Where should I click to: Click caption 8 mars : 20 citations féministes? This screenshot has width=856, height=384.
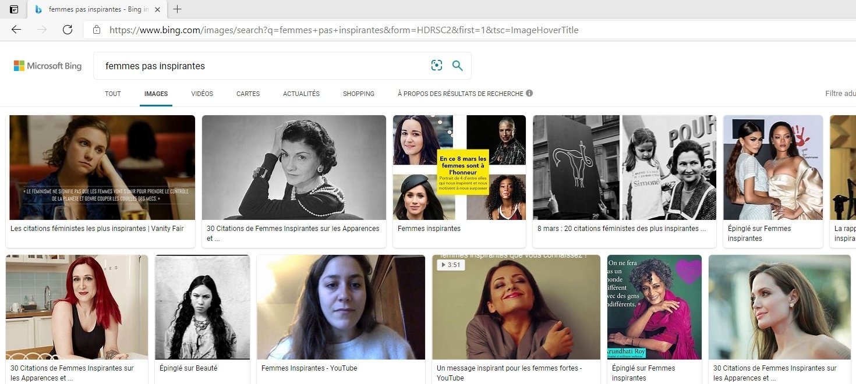tap(622, 229)
